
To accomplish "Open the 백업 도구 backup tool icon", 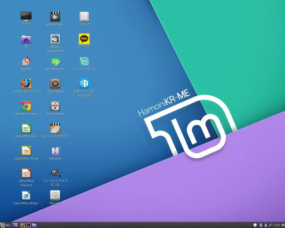I will click(55, 195).
